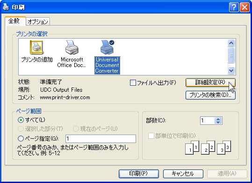Switch to the オプション tab
252x183 pixels.
38,21
